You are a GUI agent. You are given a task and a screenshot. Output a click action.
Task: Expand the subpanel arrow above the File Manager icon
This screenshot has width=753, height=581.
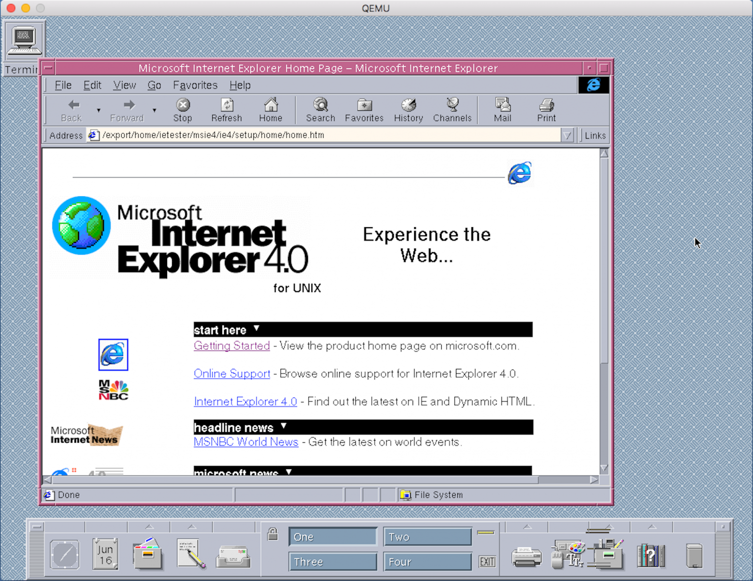(x=150, y=527)
